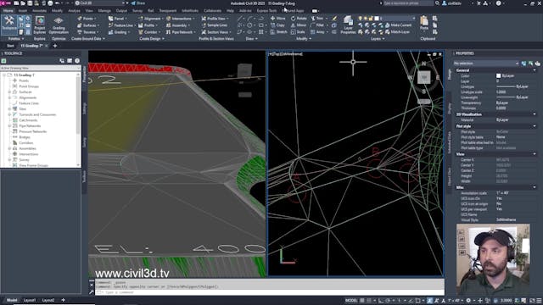
Task: Collapse the General section in Properties
Action: click(x=535, y=70)
